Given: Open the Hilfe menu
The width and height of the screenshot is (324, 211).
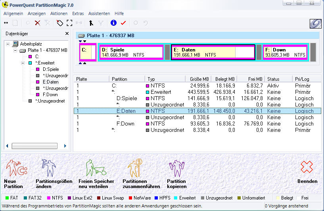Looking at the screenshot, I should [x=119, y=13].
